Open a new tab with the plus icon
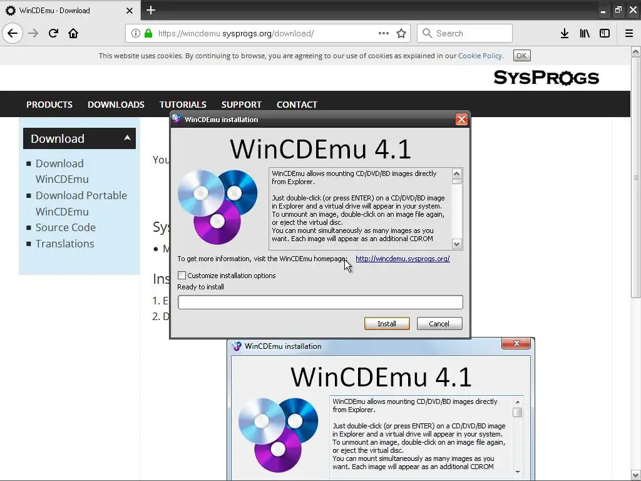Screen dimensions: 641x481 click(151, 10)
